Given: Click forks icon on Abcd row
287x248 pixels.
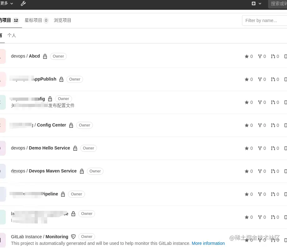Looking at the screenshot, I should tap(260, 56).
